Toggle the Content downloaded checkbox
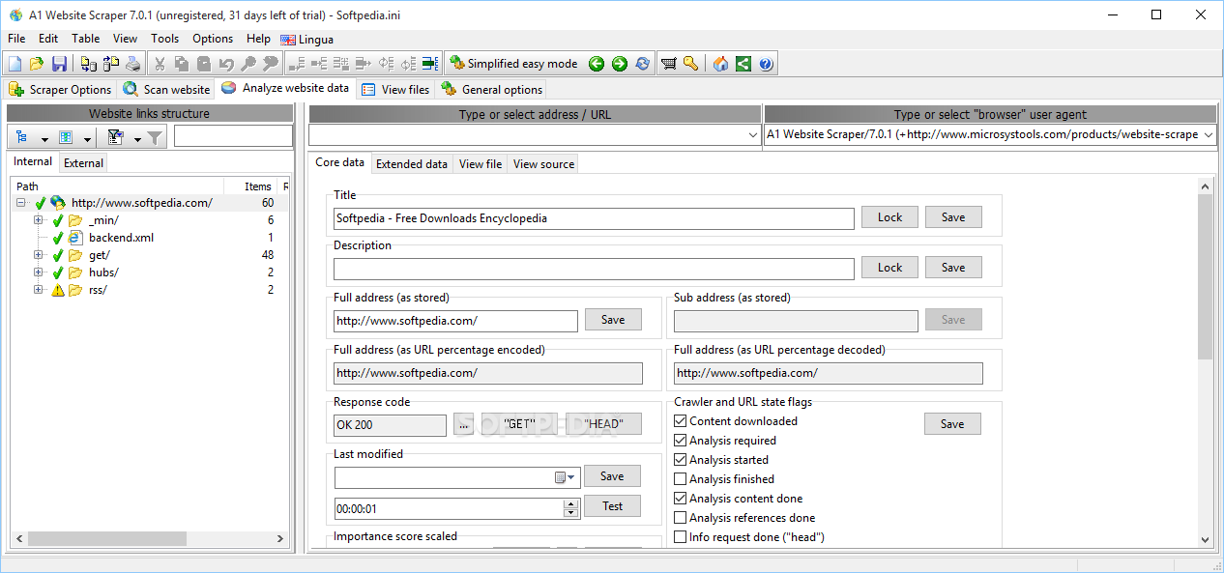Viewport: 1224px width, 573px height. [681, 421]
